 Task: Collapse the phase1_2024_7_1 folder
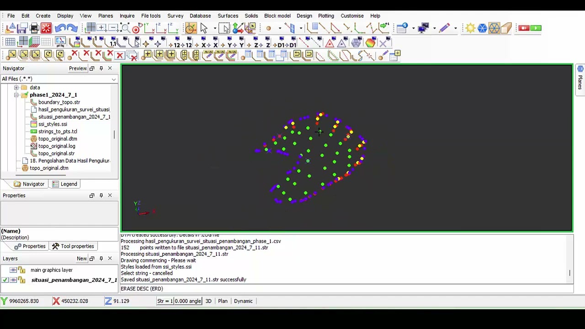coord(16,95)
